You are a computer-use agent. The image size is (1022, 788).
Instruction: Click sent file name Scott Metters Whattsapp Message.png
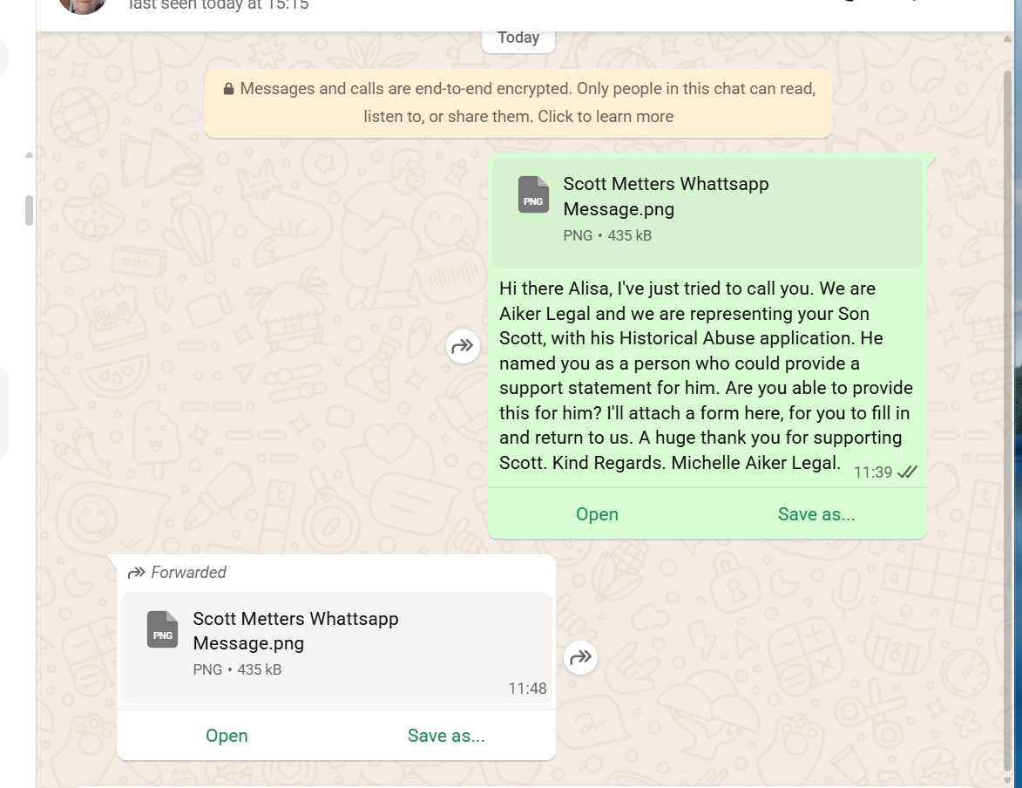666,196
